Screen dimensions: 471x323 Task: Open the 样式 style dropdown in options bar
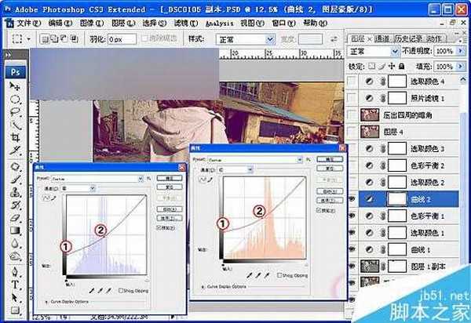(x=245, y=39)
